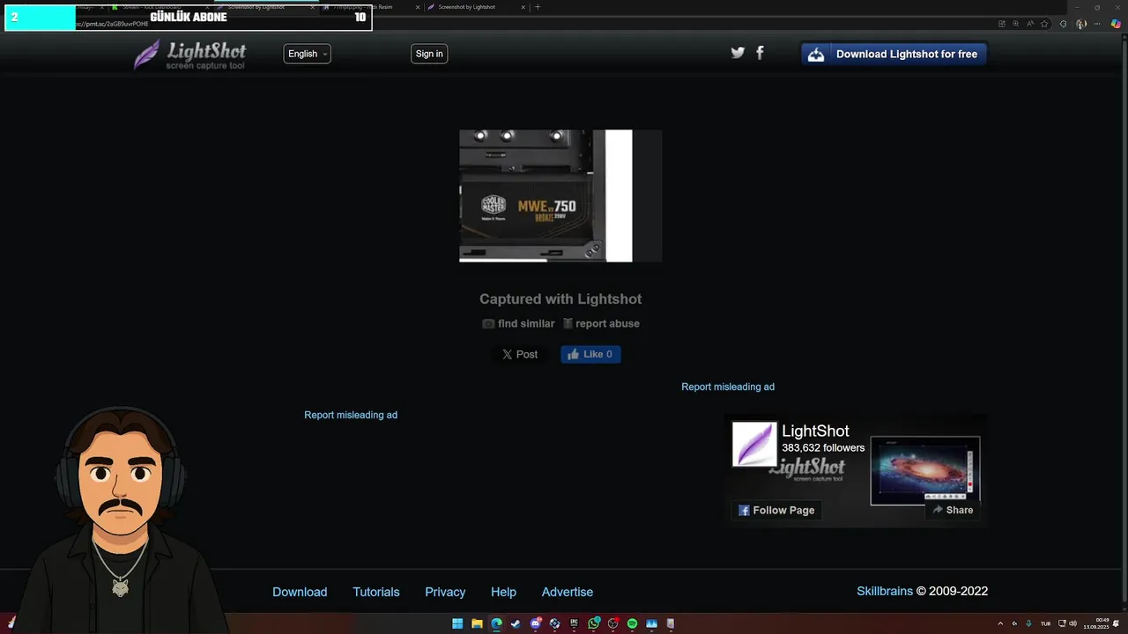The height and width of the screenshot is (634, 1128).
Task: Open the LightShot Facebook page title
Action: pos(815,431)
